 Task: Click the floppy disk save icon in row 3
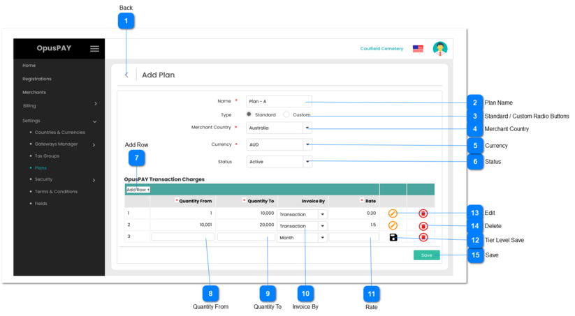coord(393,237)
